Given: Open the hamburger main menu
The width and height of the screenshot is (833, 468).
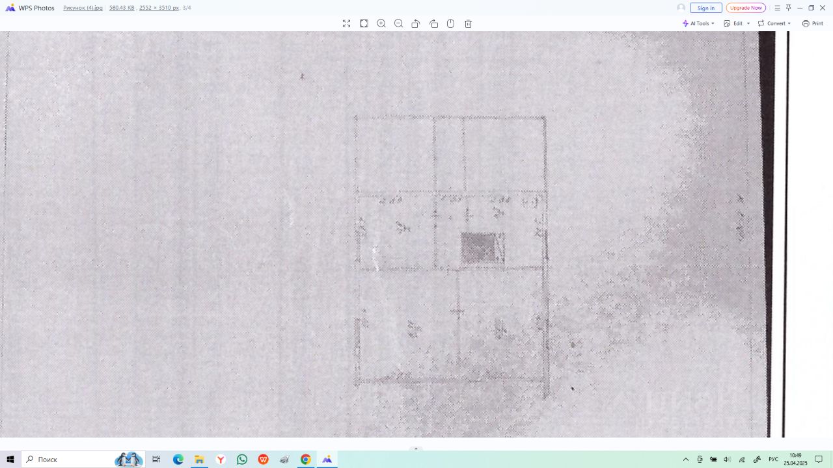Looking at the screenshot, I should pos(777,8).
